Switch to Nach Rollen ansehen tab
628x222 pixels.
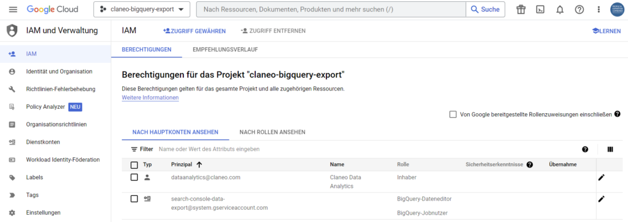click(272, 132)
